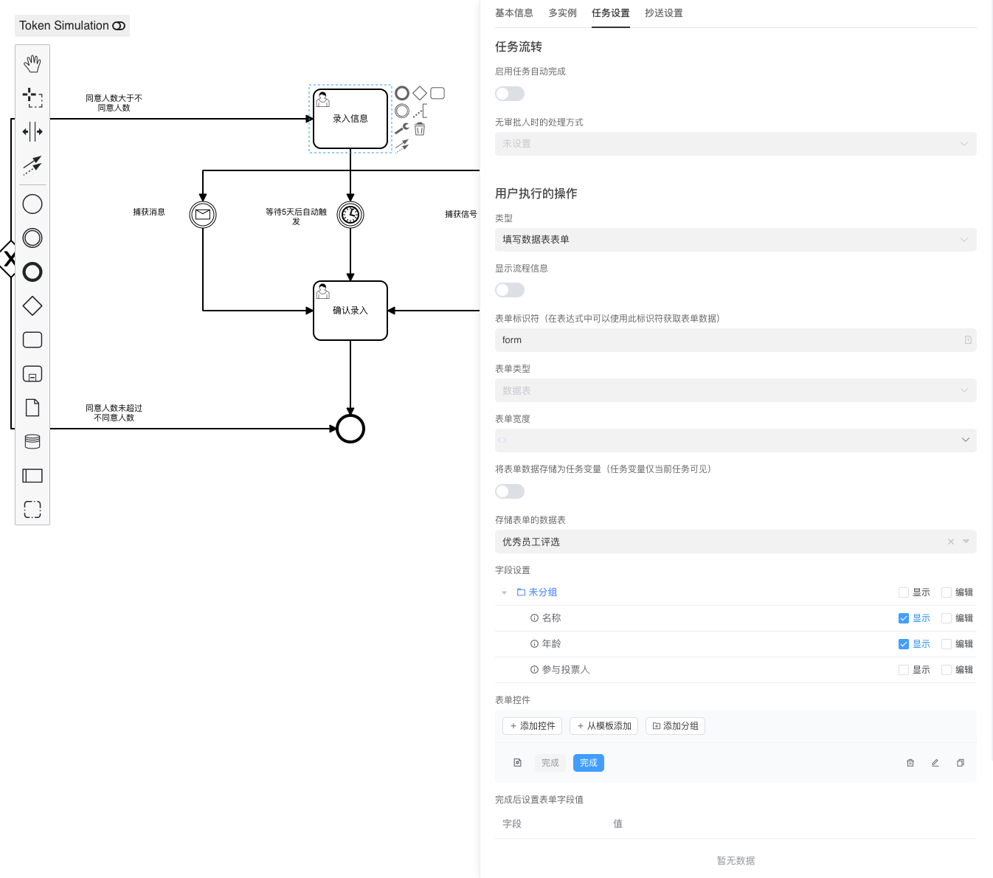Click the trash icon beside 录入信息 task
Screen dimensions: 993x878
[420, 129]
